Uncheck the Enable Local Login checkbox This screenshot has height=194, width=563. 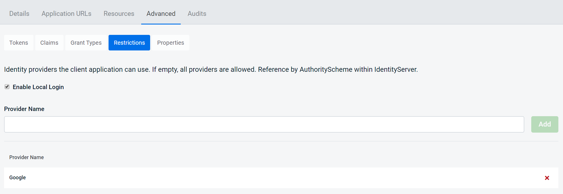(7, 86)
